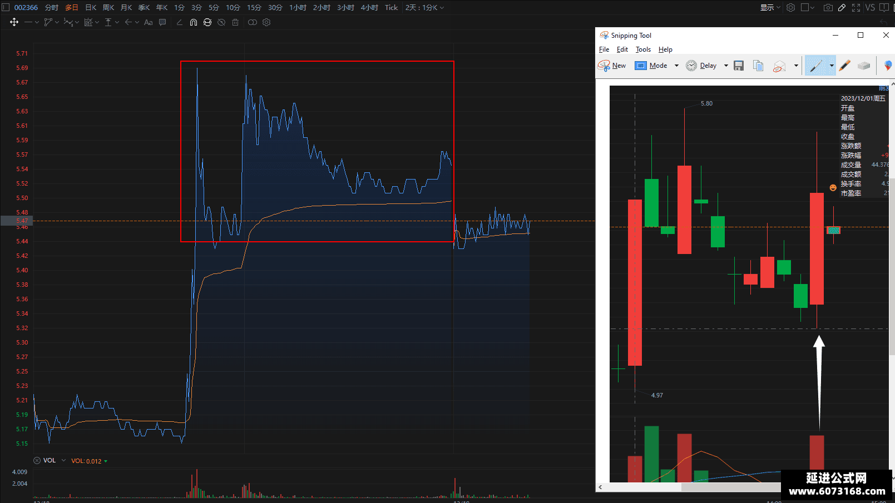Select the text annotation Aa tool
Viewport: 895px width, 503px height.
(149, 22)
